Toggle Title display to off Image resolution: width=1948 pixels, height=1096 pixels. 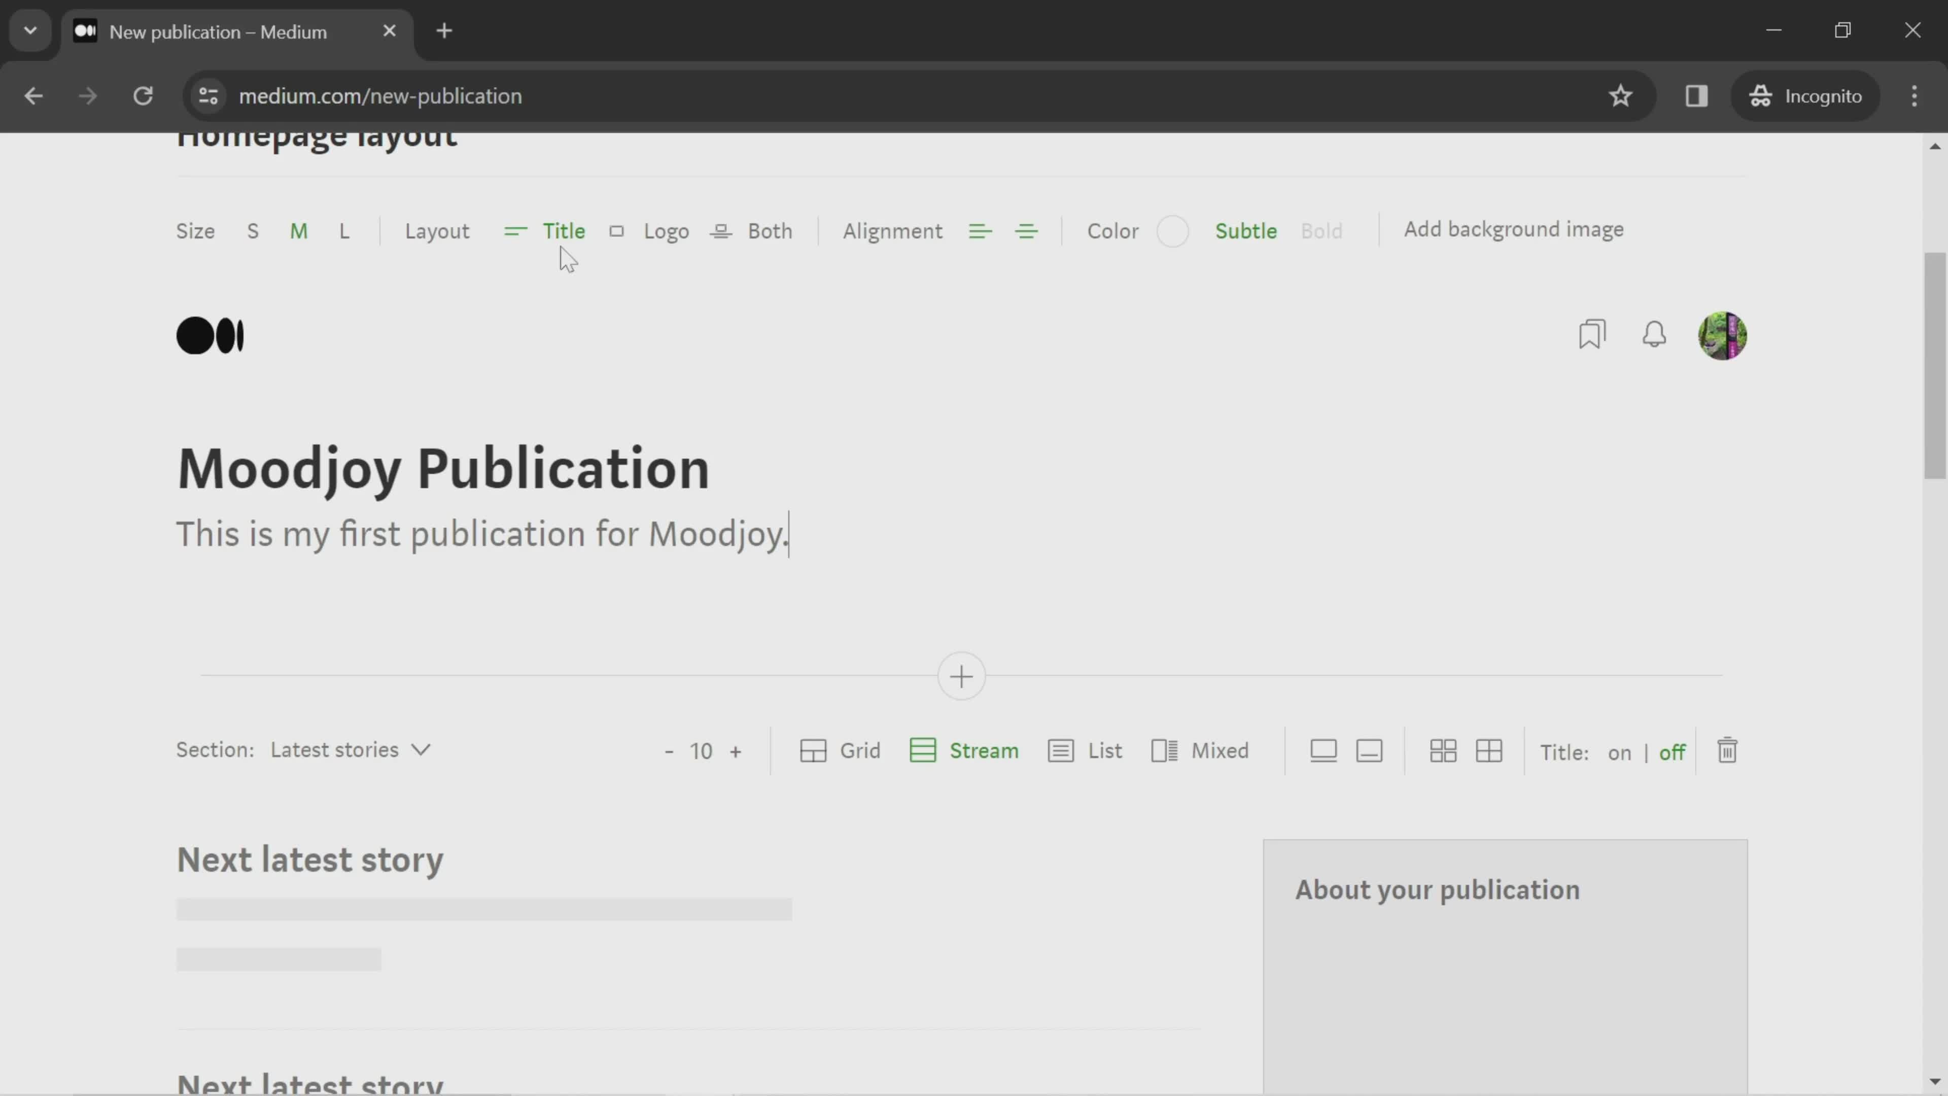(x=1673, y=752)
